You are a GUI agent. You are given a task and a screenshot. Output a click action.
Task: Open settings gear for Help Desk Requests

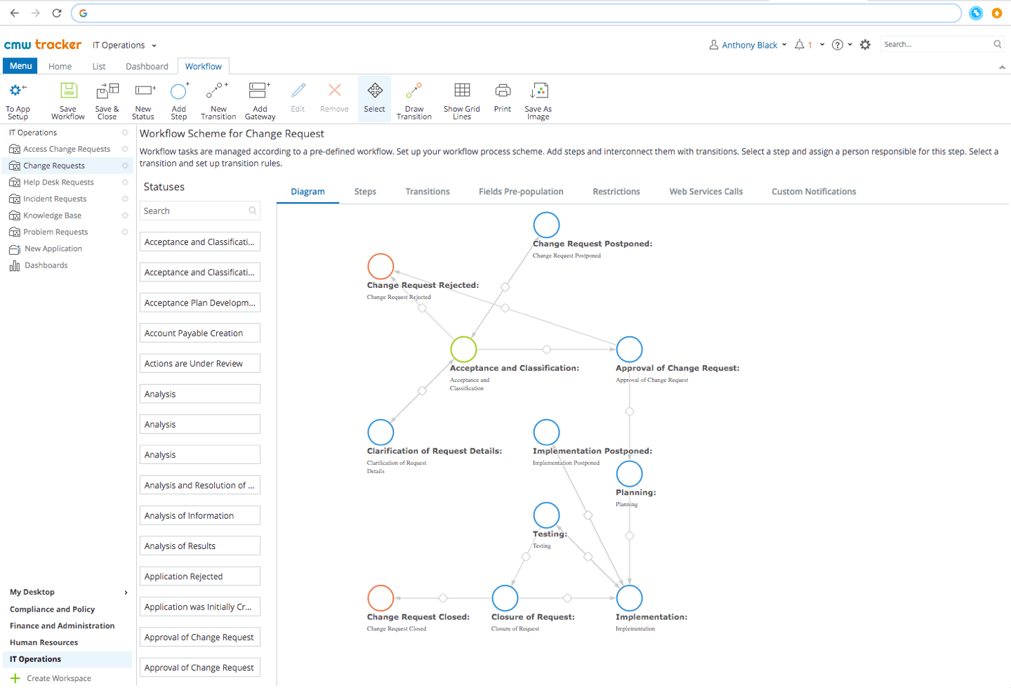point(125,183)
